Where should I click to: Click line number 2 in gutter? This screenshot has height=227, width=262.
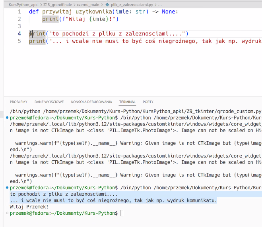(19, 19)
